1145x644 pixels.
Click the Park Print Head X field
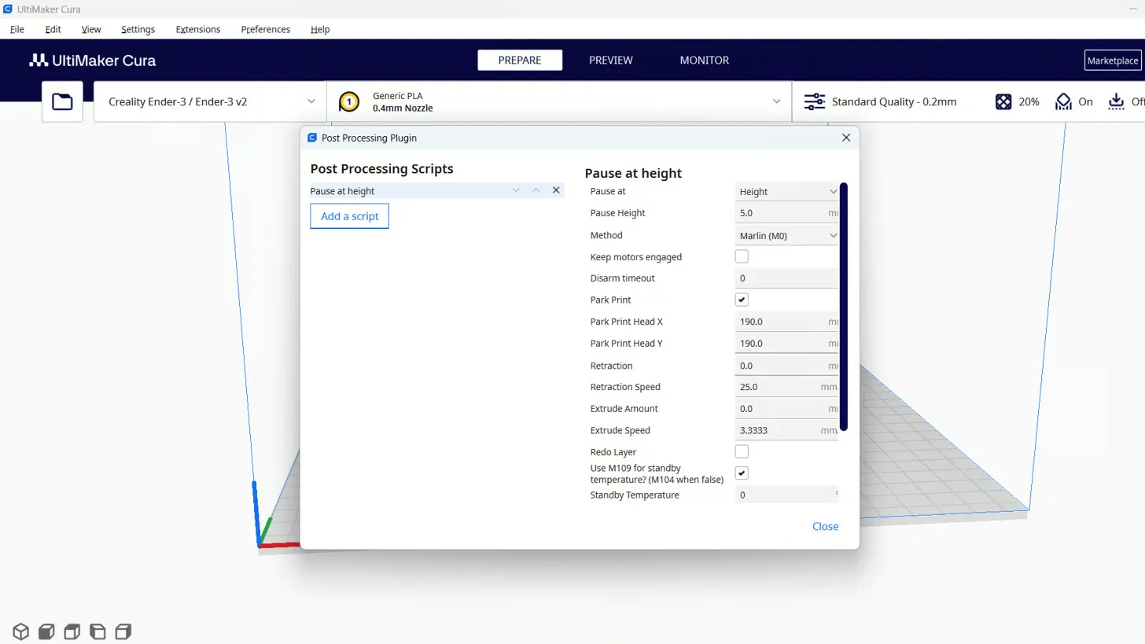pyautogui.click(x=786, y=322)
